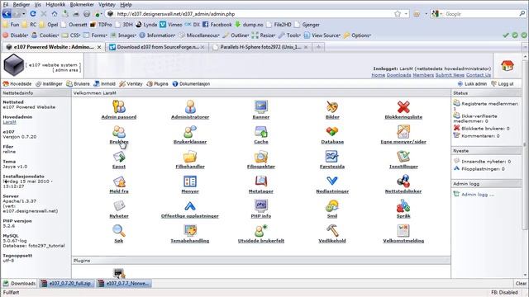Click the browser home toolbar button
Screen dimensions: 529x297
tap(55, 14)
